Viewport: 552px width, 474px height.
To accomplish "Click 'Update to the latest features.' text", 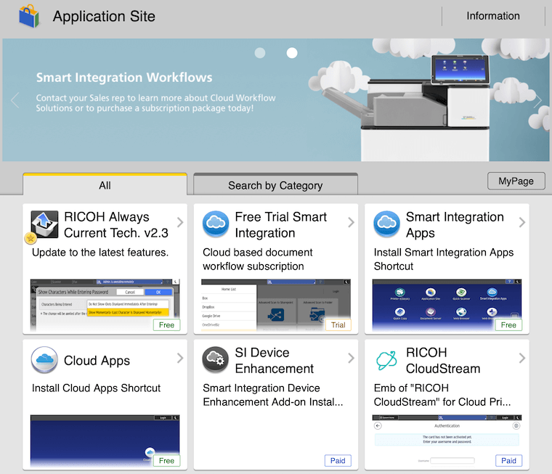I will pos(100,253).
